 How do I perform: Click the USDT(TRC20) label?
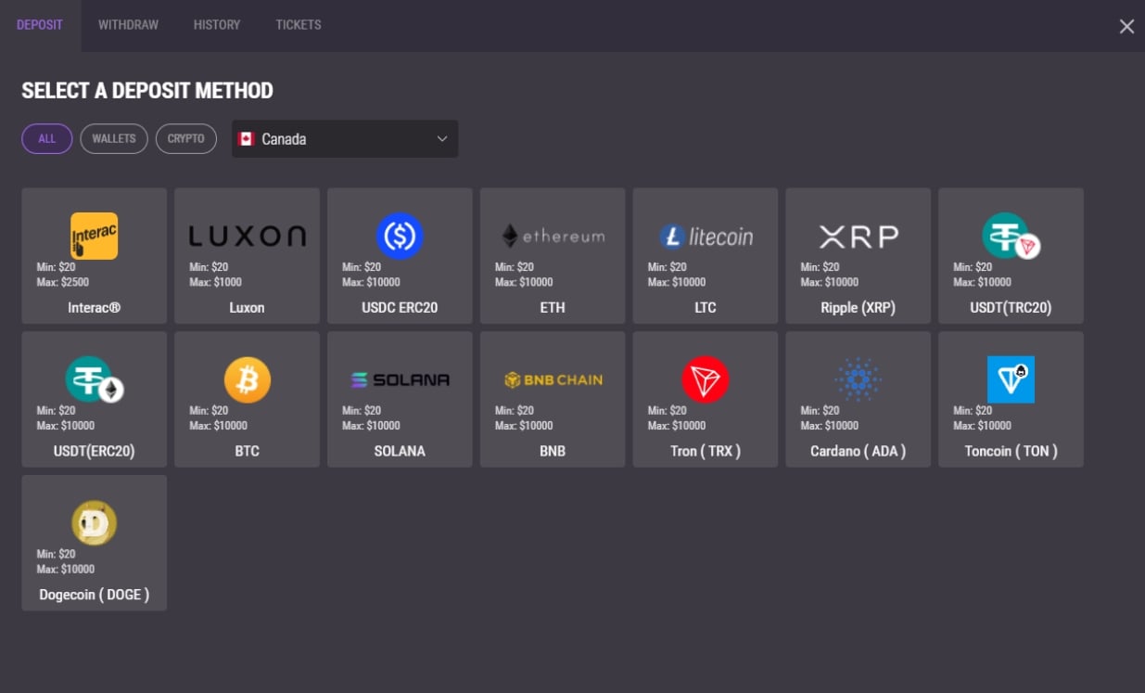point(1011,307)
